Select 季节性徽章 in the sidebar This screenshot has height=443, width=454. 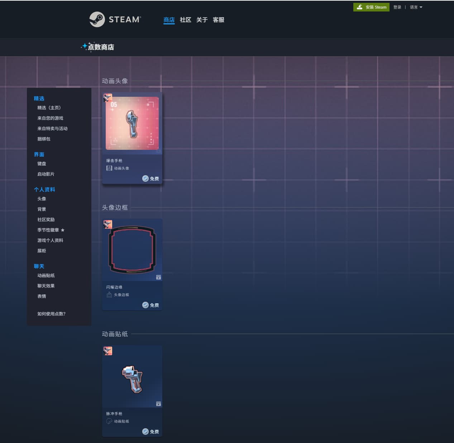pyautogui.click(x=48, y=230)
